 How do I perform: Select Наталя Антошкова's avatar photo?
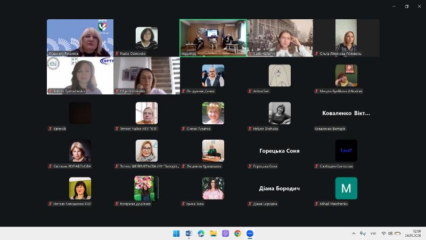(x=80, y=188)
